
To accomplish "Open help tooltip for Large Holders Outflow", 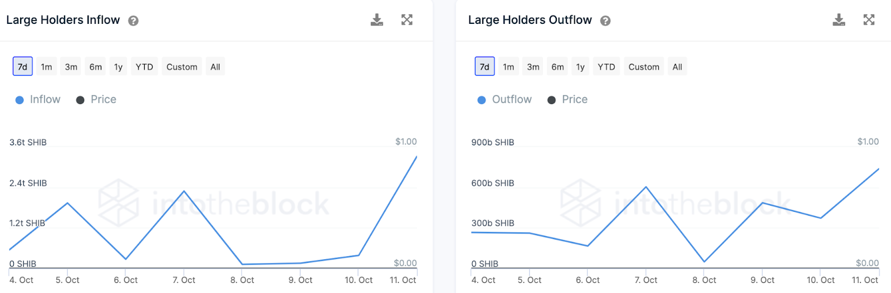I will [x=605, y=21].
